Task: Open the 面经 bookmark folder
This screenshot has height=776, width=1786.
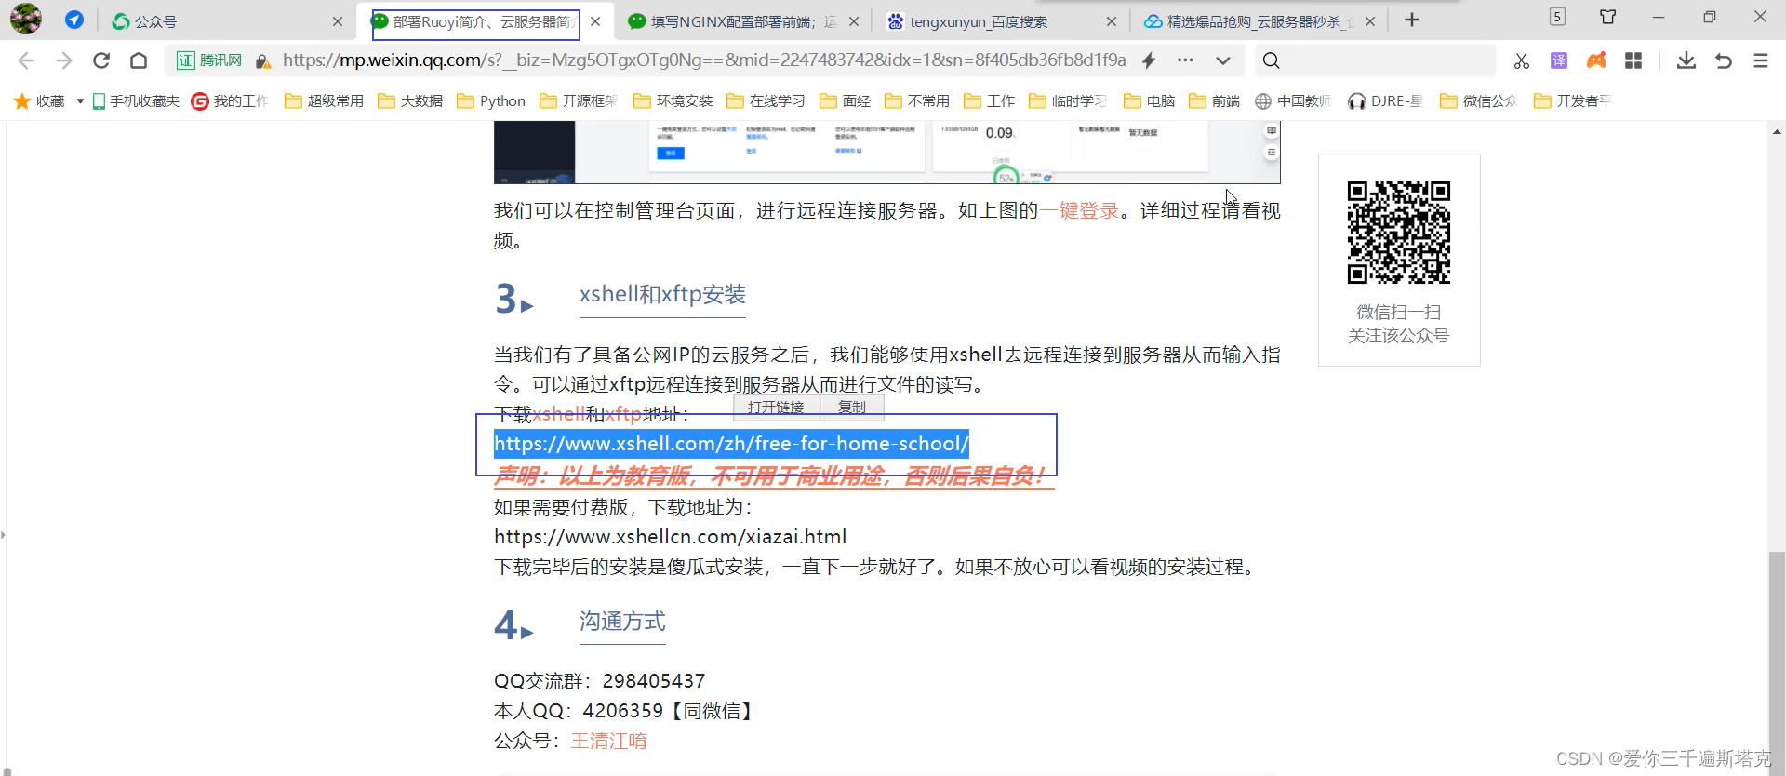Action: tap(846, 101)
